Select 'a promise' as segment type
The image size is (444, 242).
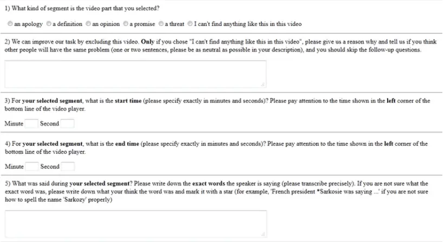(x=126, y=24)
